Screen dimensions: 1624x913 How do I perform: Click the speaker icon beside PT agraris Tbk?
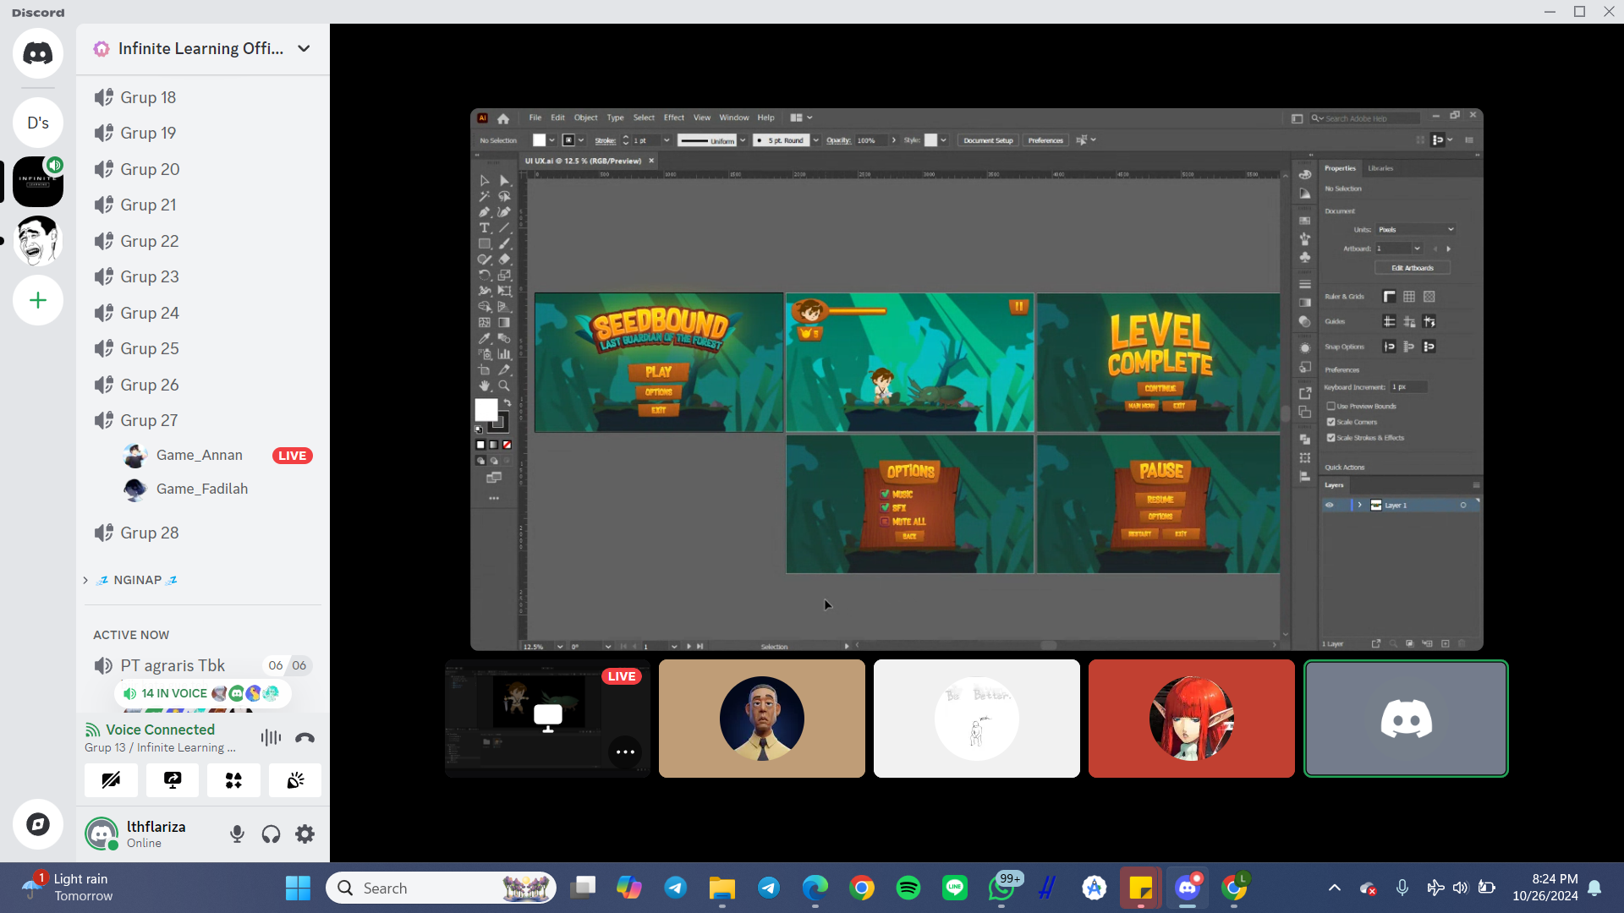coord(103,665)
